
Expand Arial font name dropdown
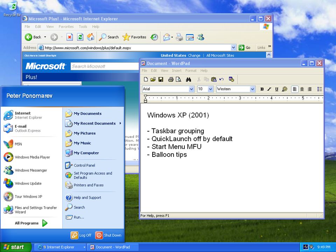[x=191, y=89]
